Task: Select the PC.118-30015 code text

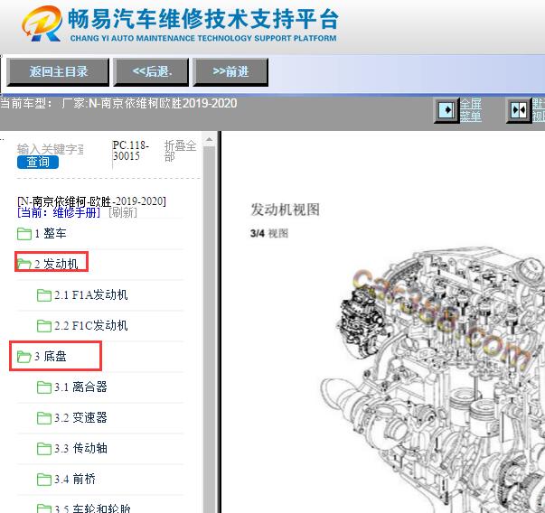Action: point(131,151)
